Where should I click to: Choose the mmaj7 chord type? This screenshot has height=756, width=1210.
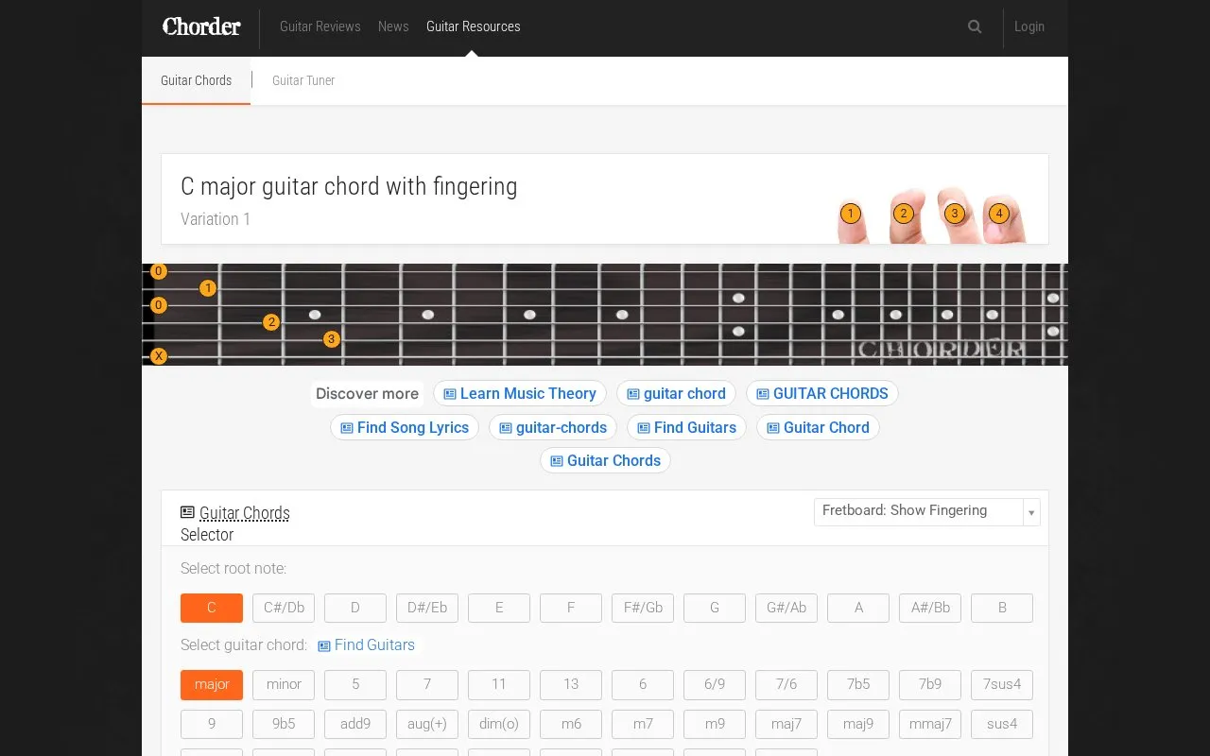pos(930,724)
